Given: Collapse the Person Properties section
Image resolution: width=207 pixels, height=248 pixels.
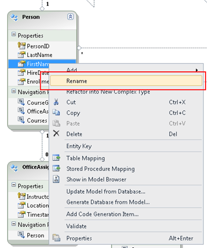Looking at the screenshot, I should point(13,34).
